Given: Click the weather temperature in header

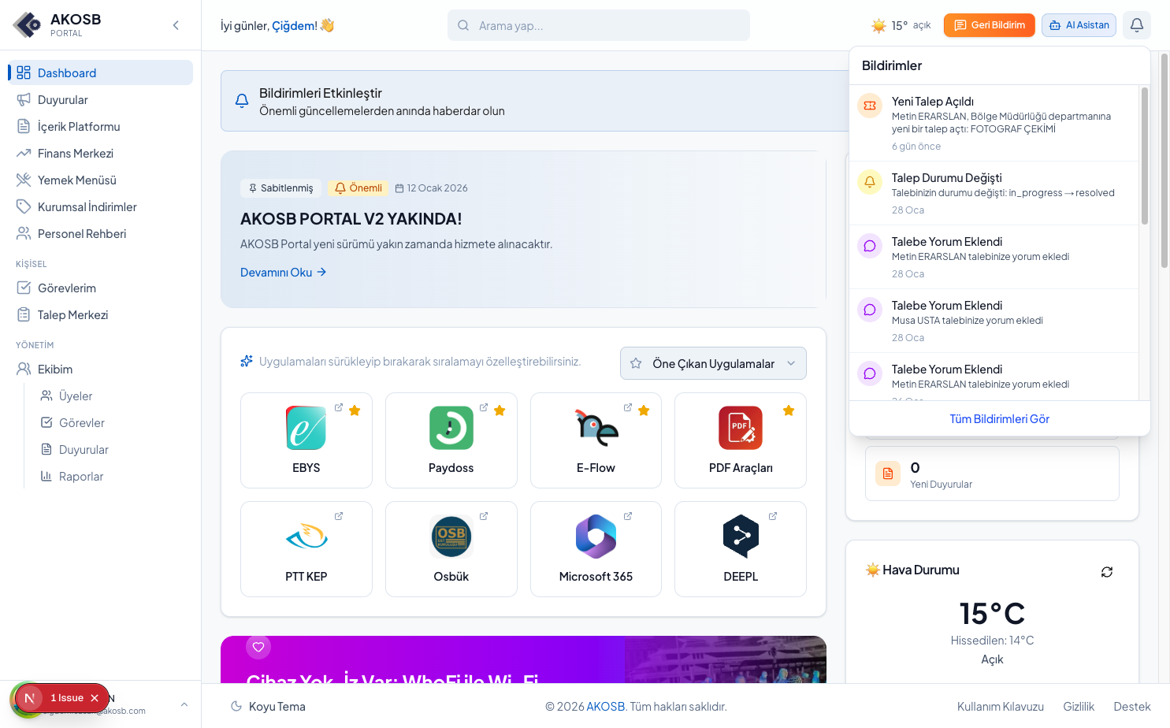Looking at the screenshot, I should coord(900,25).
